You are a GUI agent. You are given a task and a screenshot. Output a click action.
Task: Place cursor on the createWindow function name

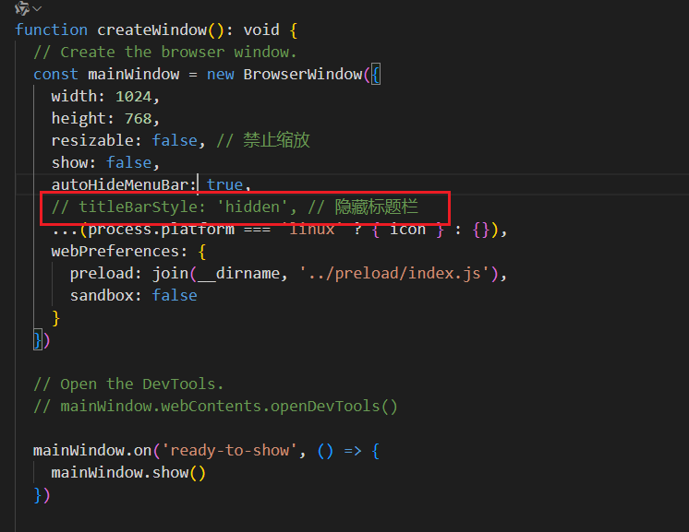pyautogui.click(x=152, y=30)
